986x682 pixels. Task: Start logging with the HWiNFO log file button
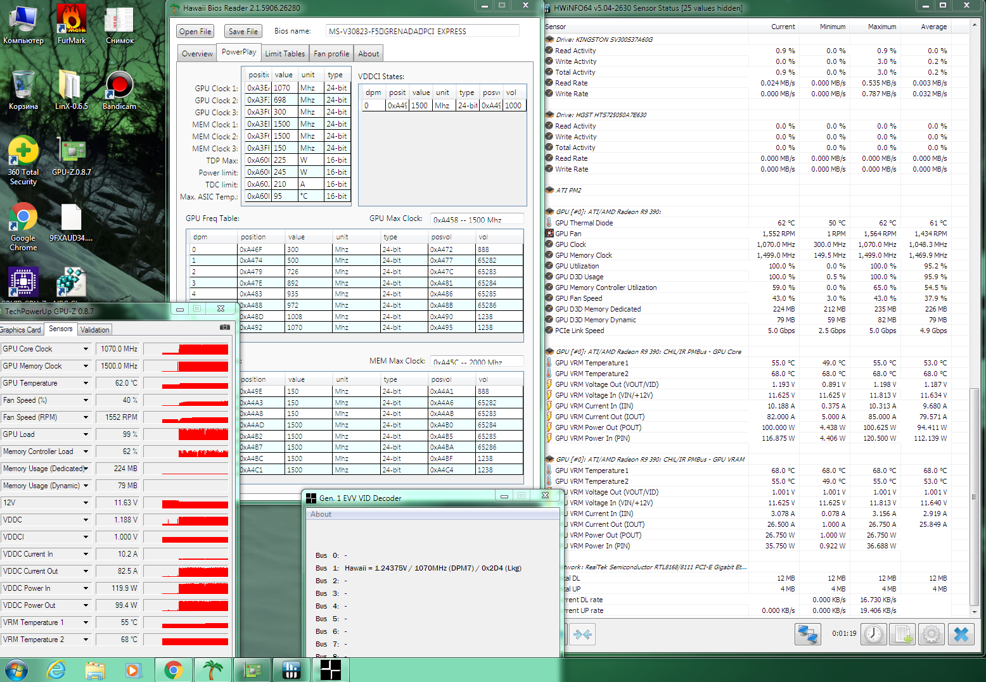tap(903, 634)
